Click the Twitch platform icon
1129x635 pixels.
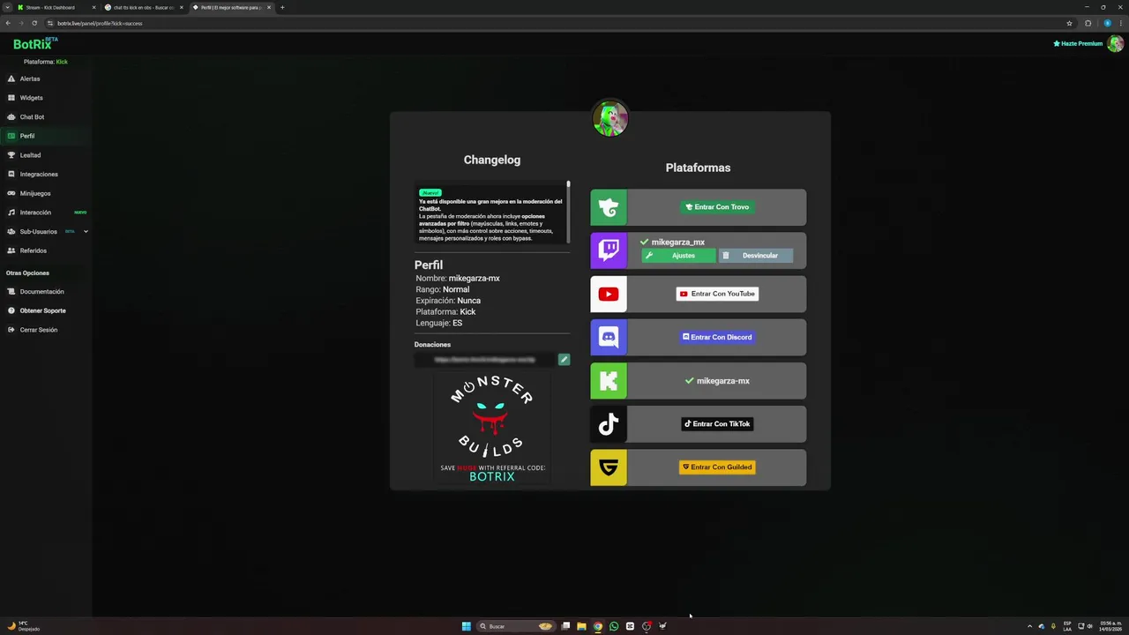click(609, 250)
